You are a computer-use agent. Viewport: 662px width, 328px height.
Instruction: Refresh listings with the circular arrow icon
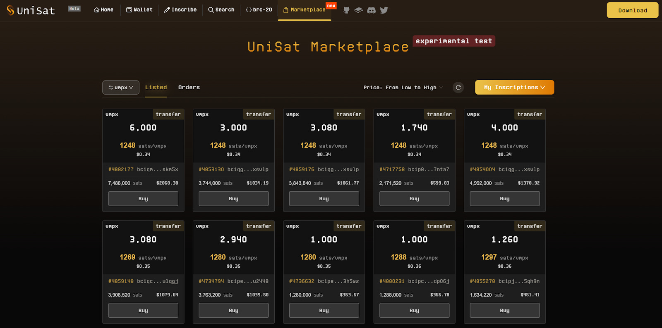(x=458, y=88)
